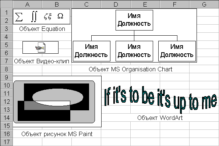Click the omega symbol in the equation

click(x=60, y=16)
